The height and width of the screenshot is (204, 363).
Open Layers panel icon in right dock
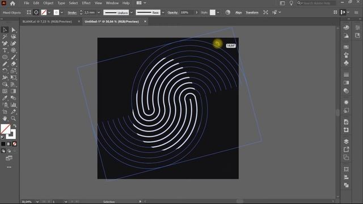point(346,142)
